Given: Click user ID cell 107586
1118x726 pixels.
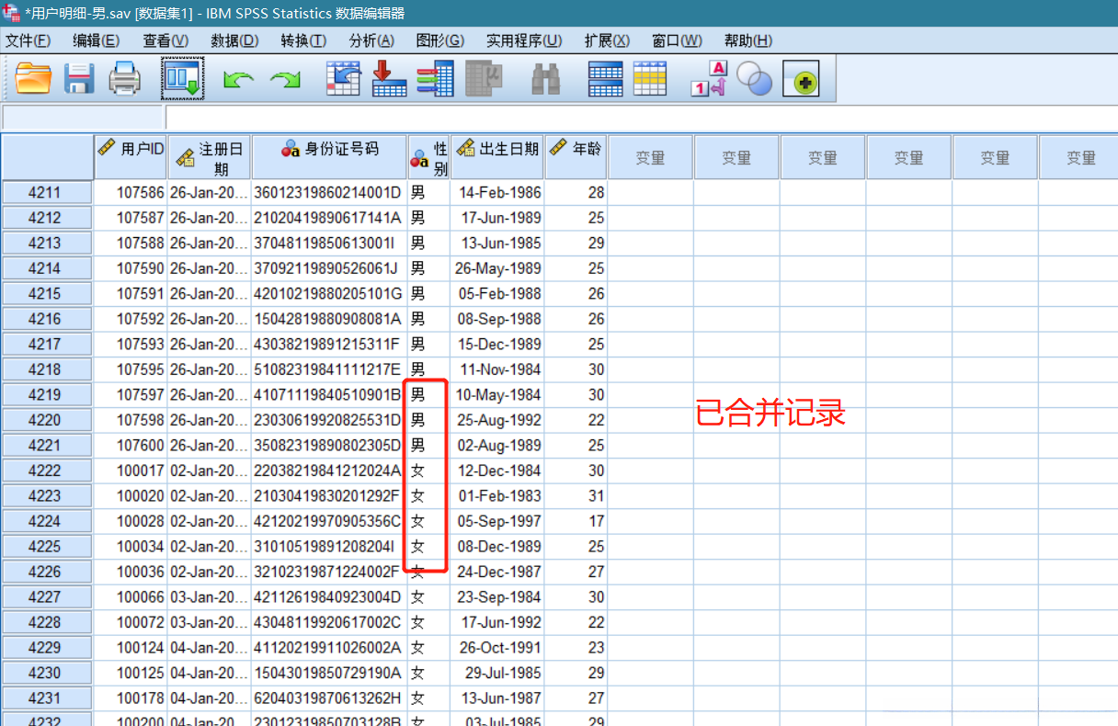Looking at the screenshot, I should (x=131, y=193).
